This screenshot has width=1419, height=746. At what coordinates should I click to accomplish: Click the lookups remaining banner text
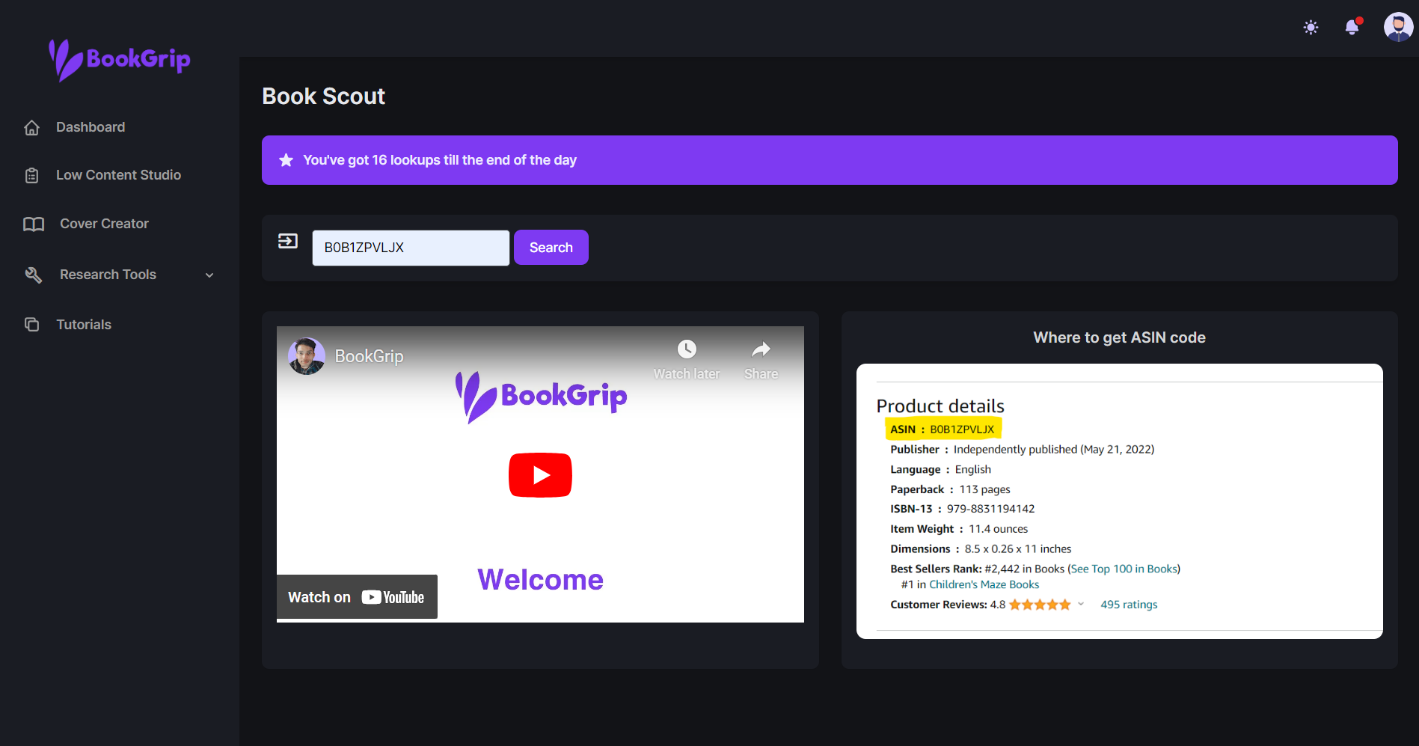tap(440, 160)
